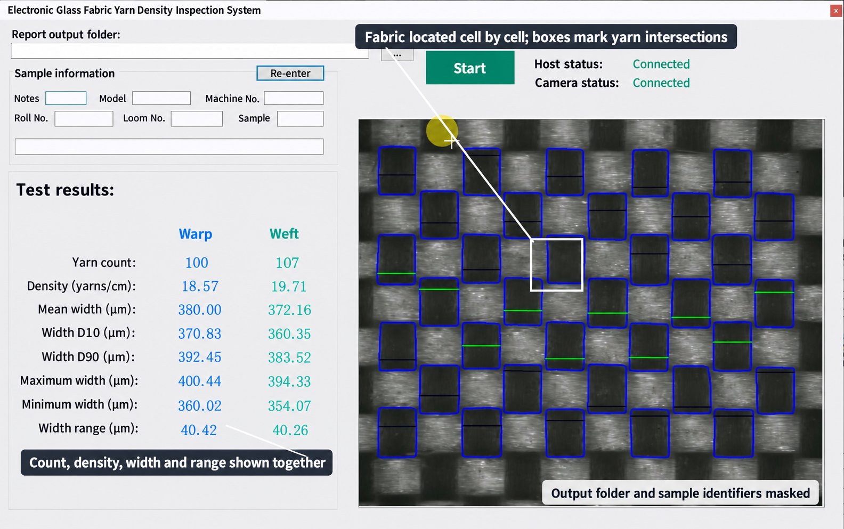Screen dimensions: 844x529
Task: Click warp mean width 380.00
Action: tap(200, 310)
